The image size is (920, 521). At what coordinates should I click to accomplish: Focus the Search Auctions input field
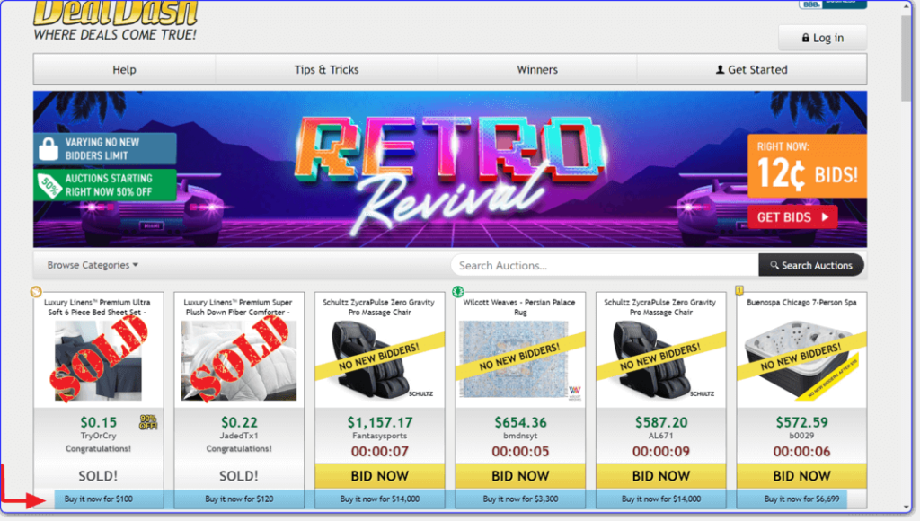pyautogui.click(x=605, y=265)
